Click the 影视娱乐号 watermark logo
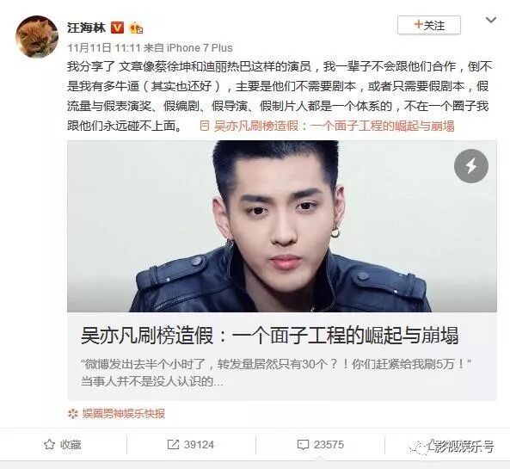 point(452,447)
